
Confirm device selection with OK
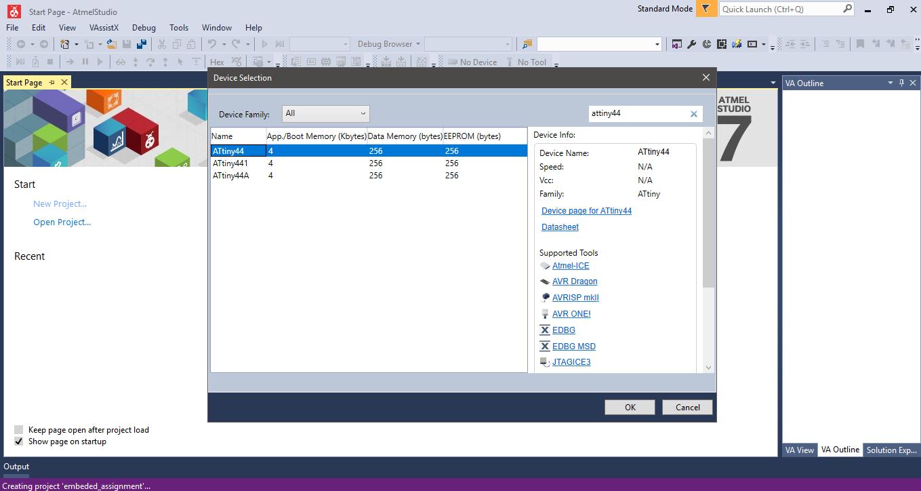[x=630, y=407]
